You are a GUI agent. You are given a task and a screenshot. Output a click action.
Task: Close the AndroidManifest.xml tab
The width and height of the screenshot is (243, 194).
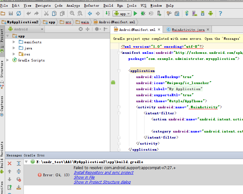click(159, 30)
